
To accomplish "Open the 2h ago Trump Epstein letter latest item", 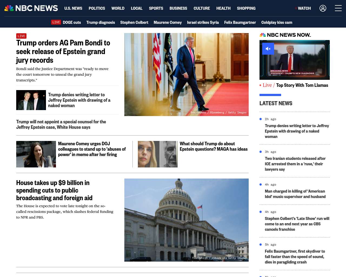I will point(297,131).
